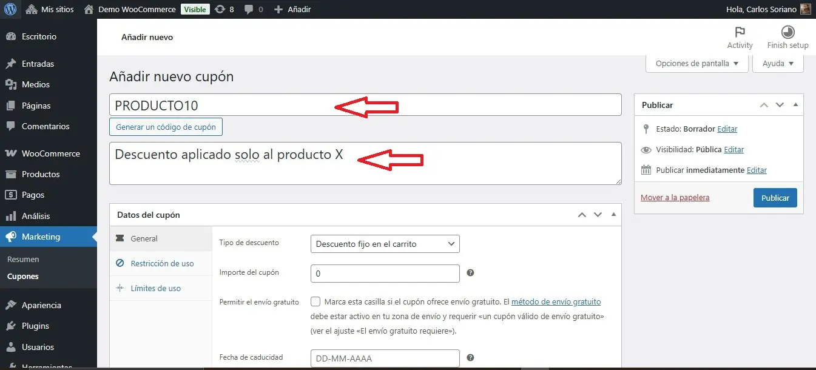Expand the Ayuda help dropdown
Image resolution: width=816 pixels, height=370 pixels.
[778, 64]
